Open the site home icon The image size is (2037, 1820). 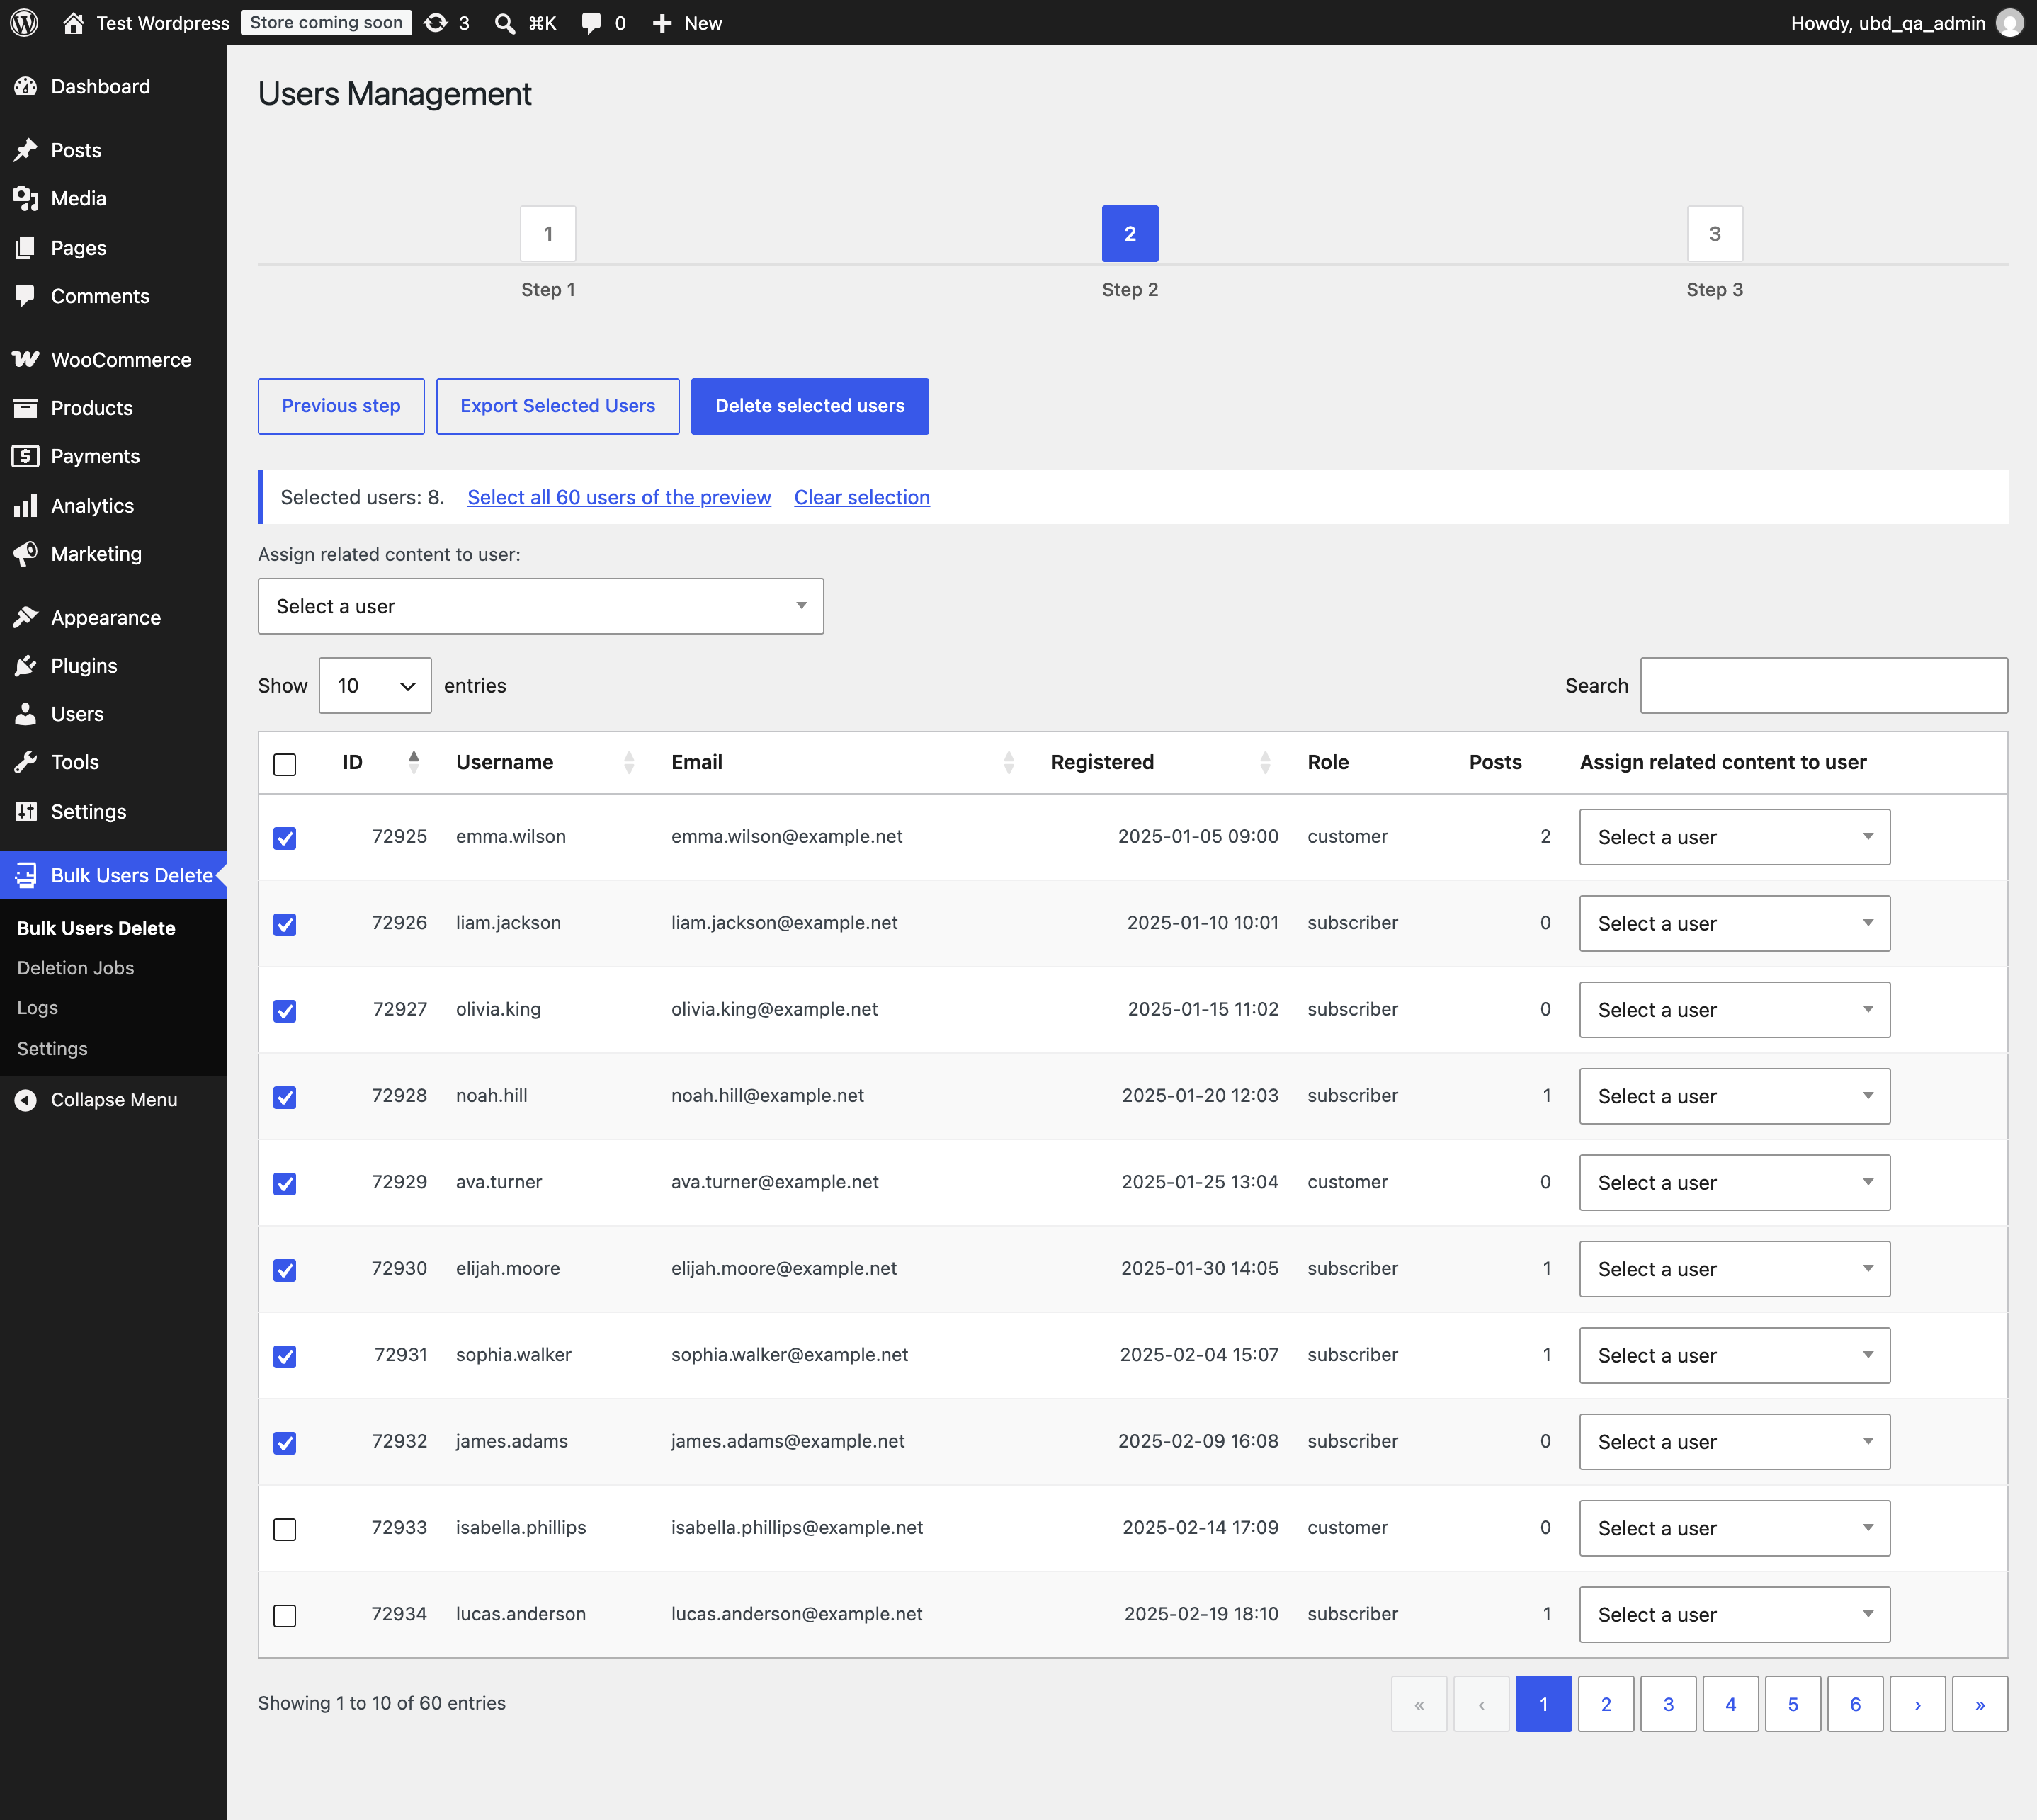click(x=73, y=22)
